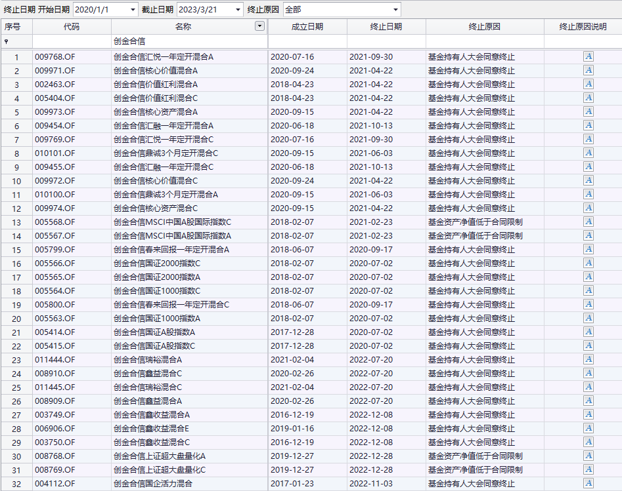Expand the 终止原因 combo box

click(x=395, y=10)
